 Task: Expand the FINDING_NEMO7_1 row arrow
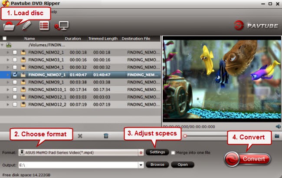pos(8,75)
